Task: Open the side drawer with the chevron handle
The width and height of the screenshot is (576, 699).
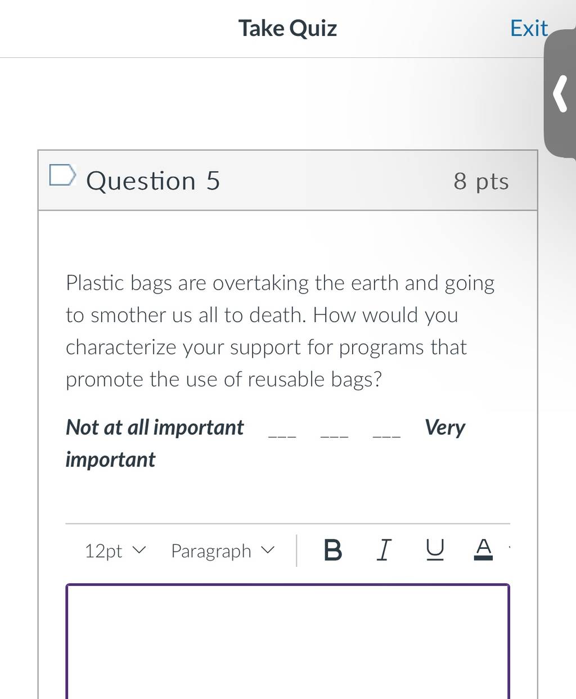Action: (560, 94)
